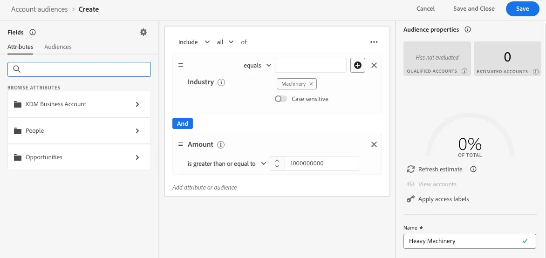The height and width of the screenshot is (258, 546).
Task: Click Refresh estimate
Action: [x=440, y=169]
